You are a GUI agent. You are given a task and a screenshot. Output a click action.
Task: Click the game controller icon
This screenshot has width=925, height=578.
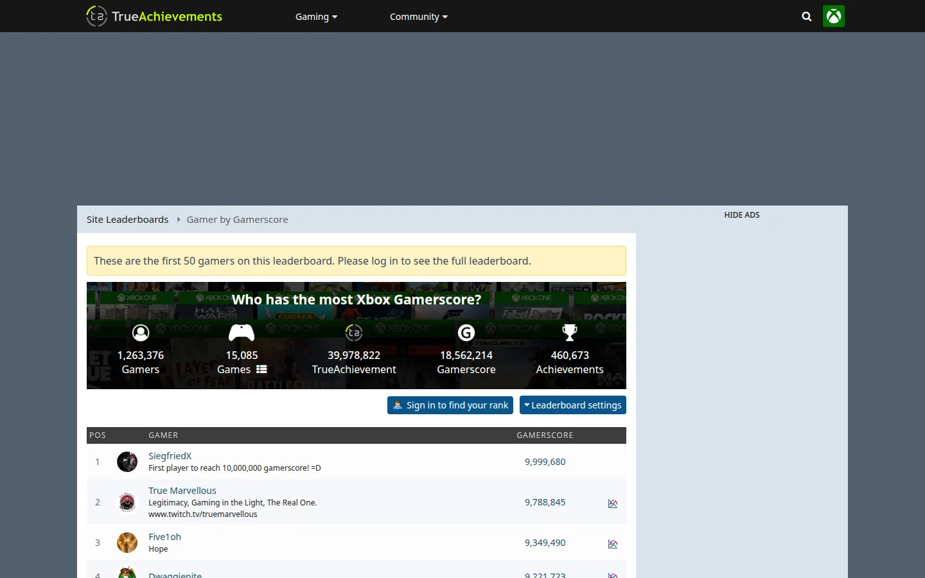(x=242, y=333)
